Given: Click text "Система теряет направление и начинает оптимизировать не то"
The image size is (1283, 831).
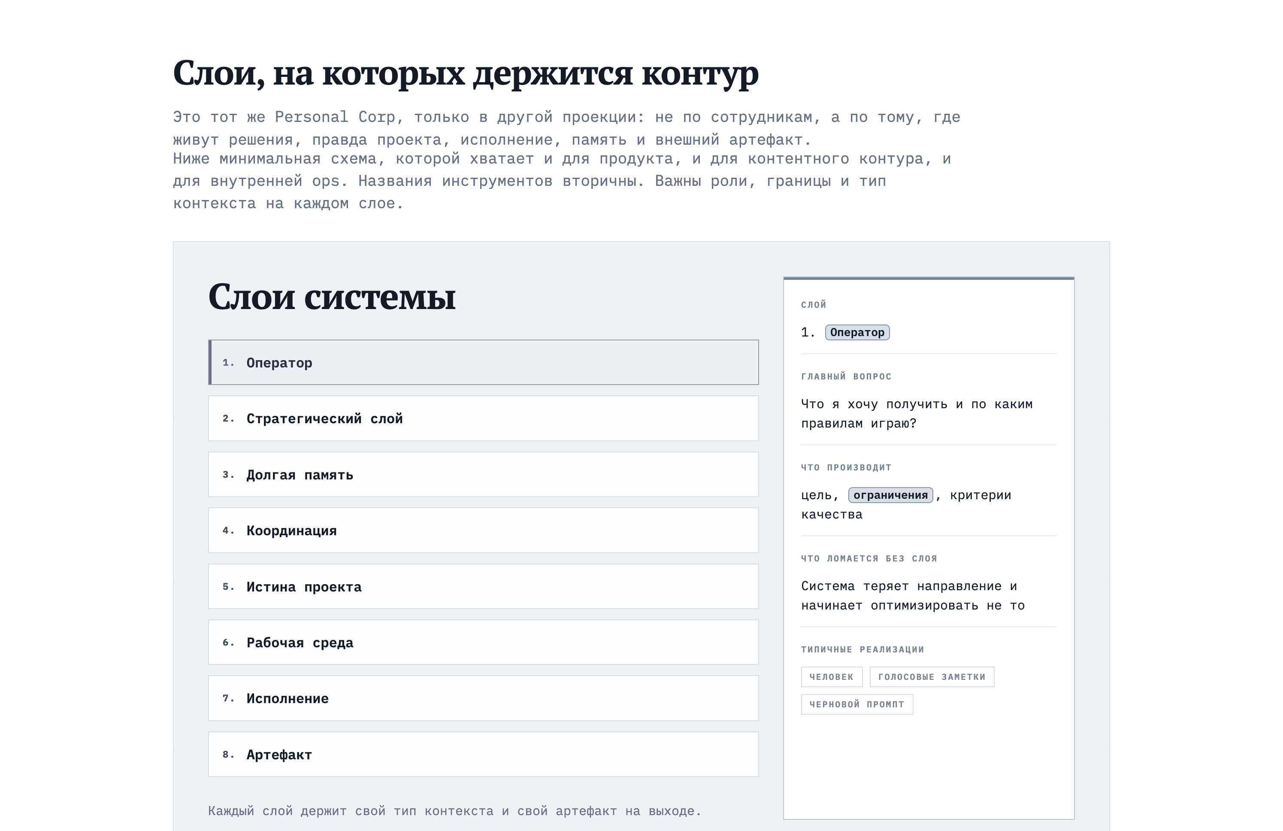Looking at the screenshot, I should (x=913, y=596).
